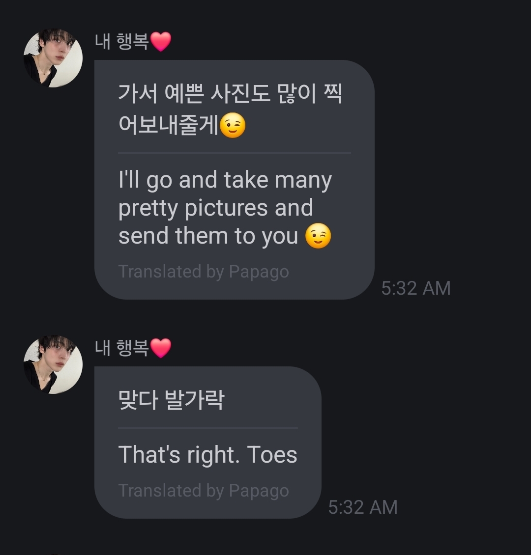Click the 5:32 AM timestamp of the second message
This screenshot has width=531, height=555.
363,507
